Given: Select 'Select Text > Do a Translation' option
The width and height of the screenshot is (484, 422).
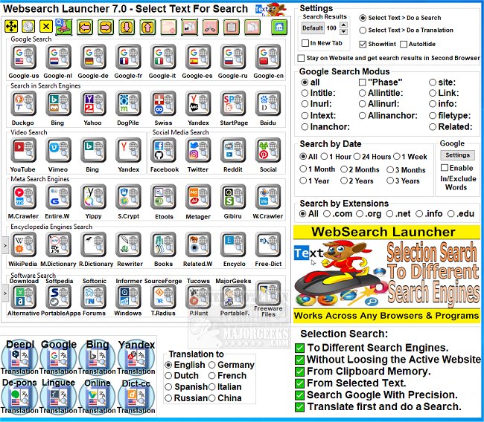Looking at the screenshot, I should tap(363, 30).
